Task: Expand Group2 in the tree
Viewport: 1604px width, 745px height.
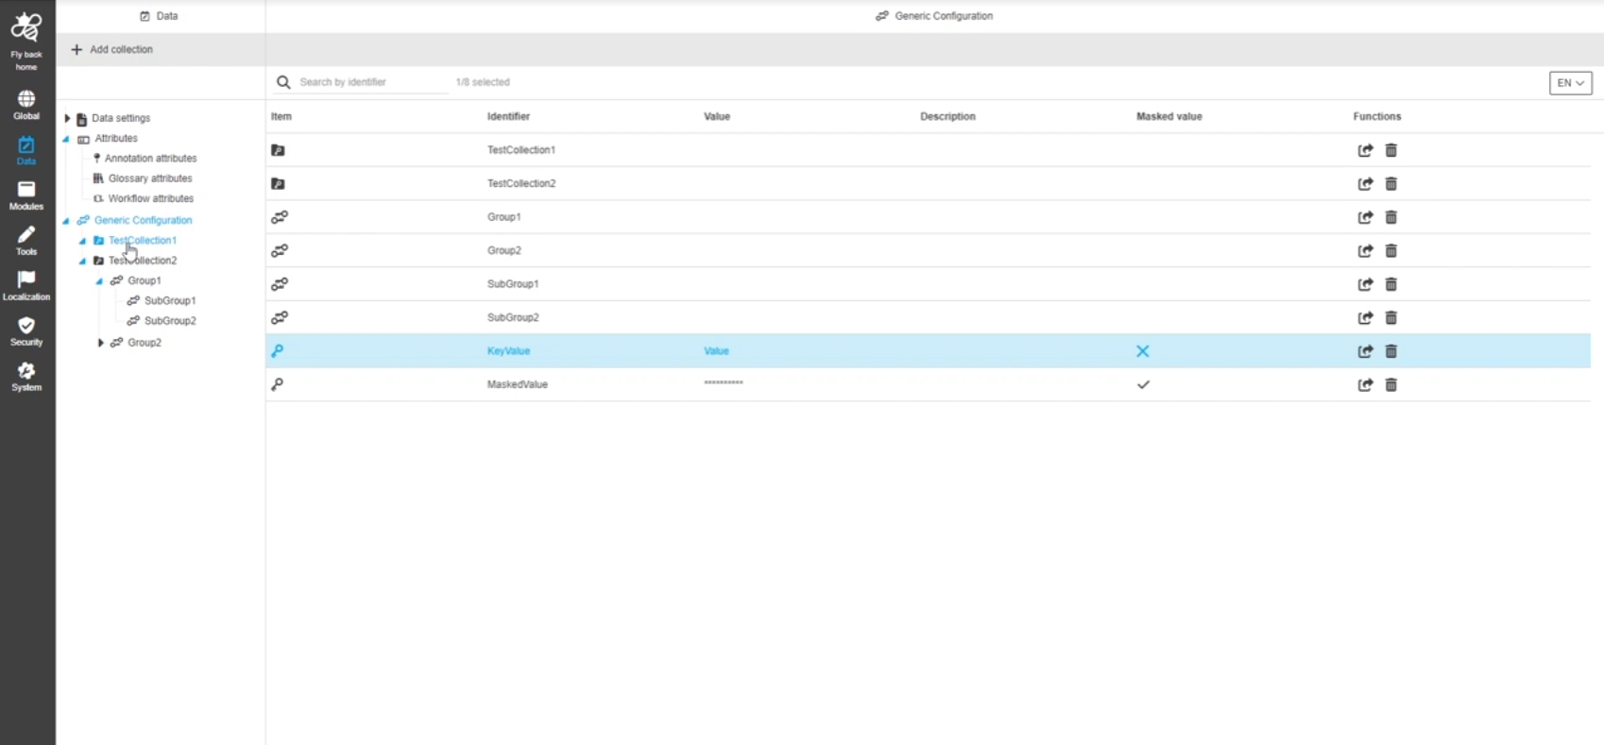Action: coord(100,343)
